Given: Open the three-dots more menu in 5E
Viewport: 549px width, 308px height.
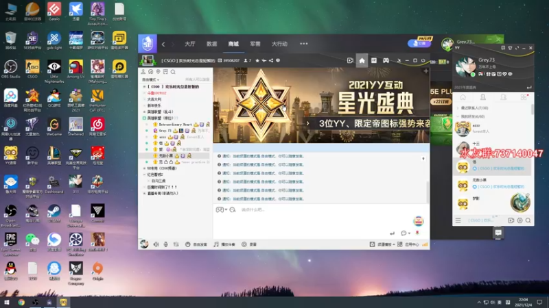Looking at the screenshot, I should [303, 44].
